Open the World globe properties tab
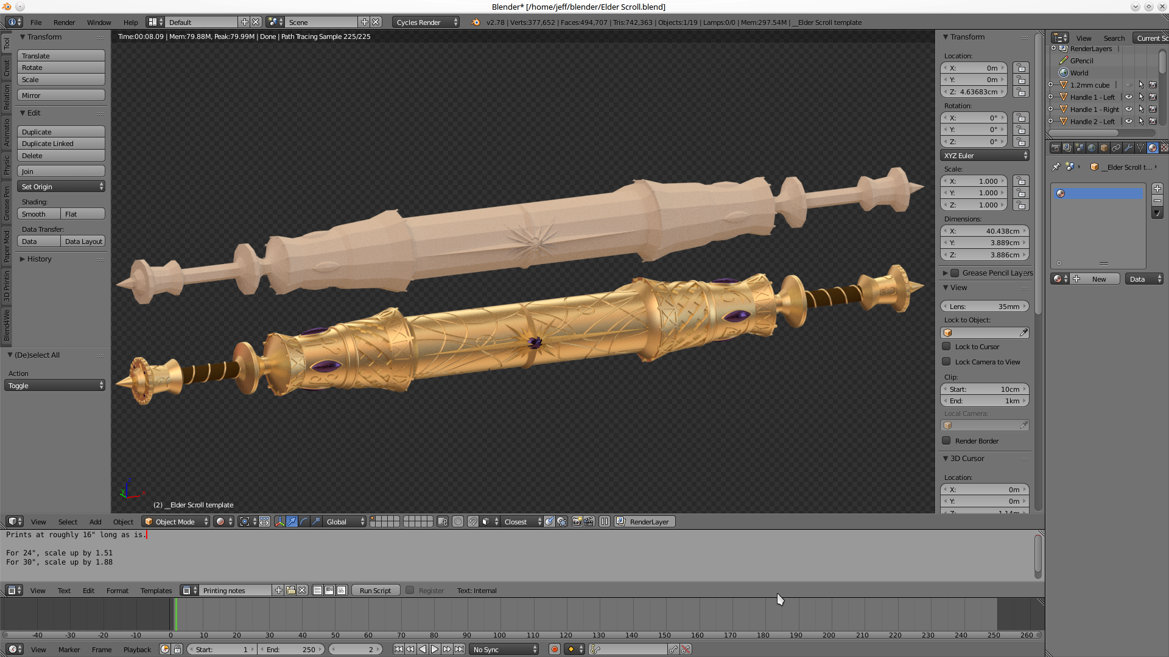 (x=1091, y=148)
